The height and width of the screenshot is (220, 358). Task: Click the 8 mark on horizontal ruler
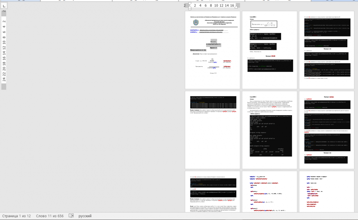click(211, 6)
